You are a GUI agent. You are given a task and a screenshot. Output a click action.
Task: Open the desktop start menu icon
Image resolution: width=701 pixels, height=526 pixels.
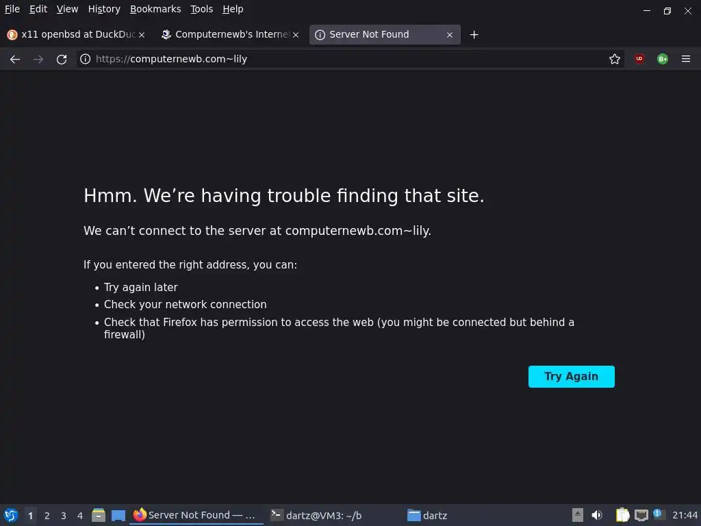click(11, 515)
